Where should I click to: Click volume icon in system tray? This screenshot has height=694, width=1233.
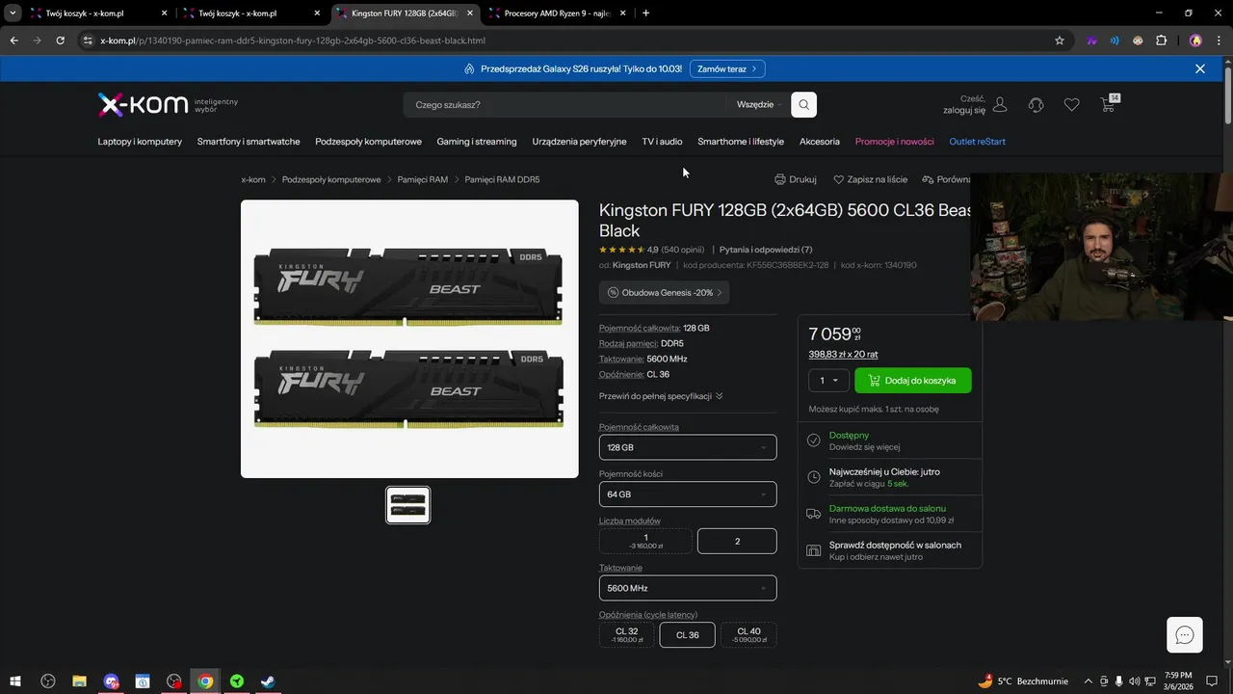coord(1134,681)
